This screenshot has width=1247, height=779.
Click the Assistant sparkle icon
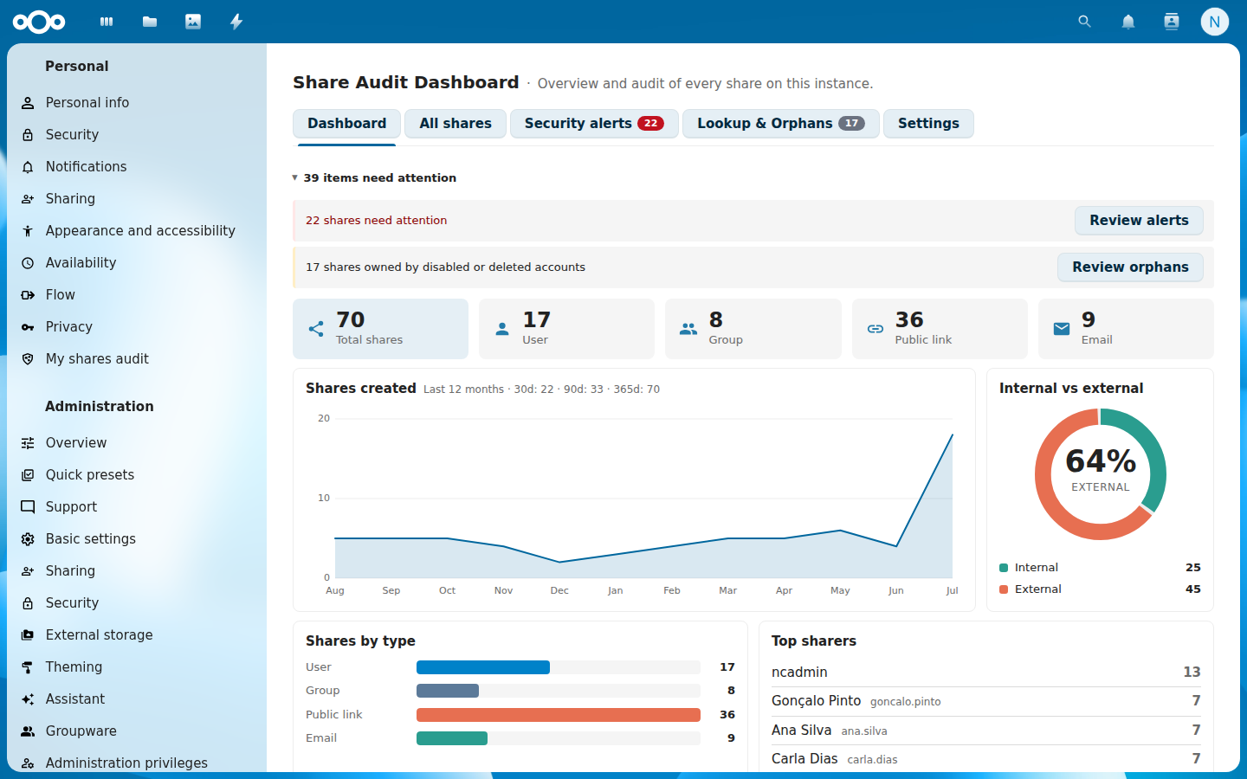tap(28, 699)
